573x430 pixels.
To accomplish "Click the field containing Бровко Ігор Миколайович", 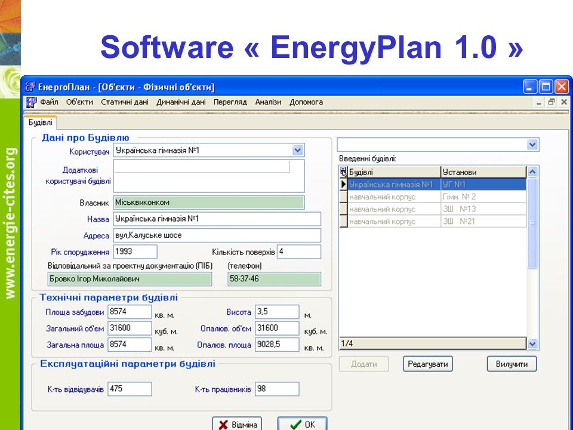I will (x=130, y=279).
